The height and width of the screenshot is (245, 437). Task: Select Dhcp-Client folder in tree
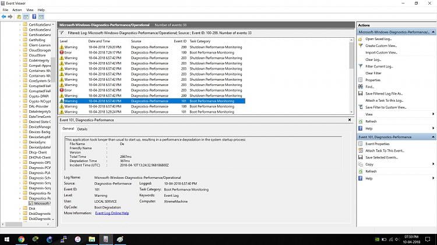38,152
